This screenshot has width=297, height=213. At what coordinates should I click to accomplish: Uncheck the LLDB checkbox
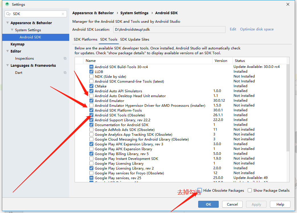pyautogui.click(x=91, y=72)
